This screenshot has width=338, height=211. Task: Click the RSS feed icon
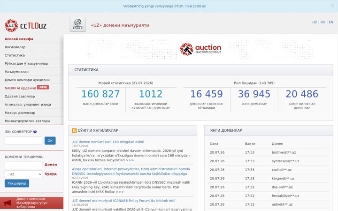(74, 130)
